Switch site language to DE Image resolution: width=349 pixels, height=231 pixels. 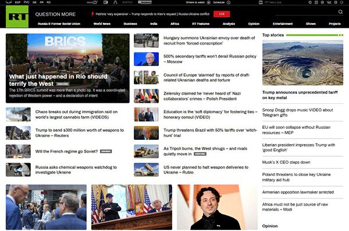(x=34, y=2)
